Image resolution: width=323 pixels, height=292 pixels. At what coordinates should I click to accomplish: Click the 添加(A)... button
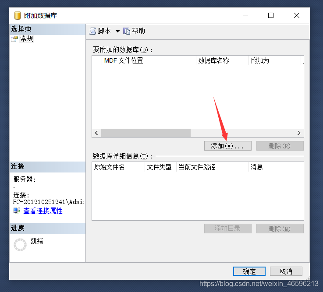coord(227,146)
